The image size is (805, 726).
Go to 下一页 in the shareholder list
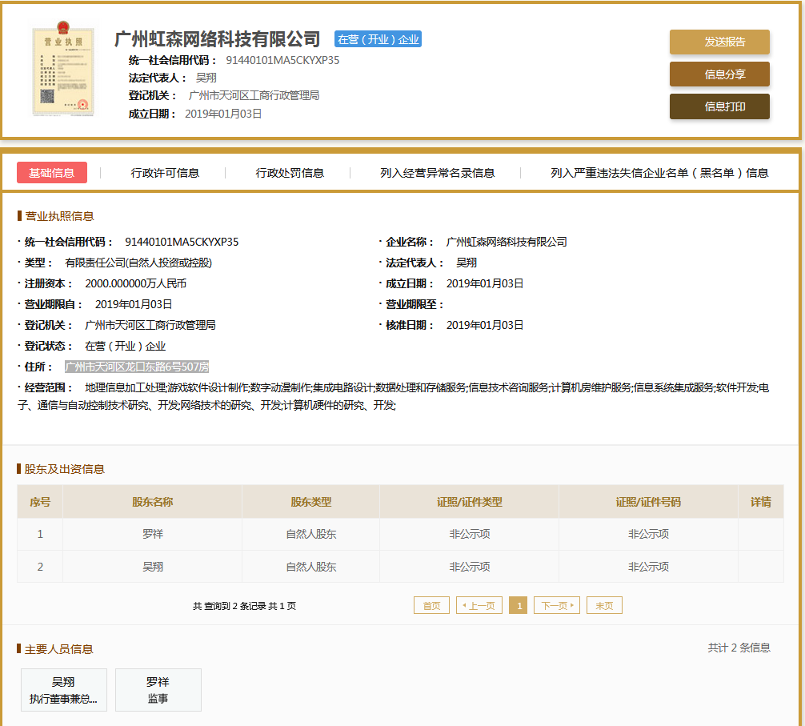[556, 605]
